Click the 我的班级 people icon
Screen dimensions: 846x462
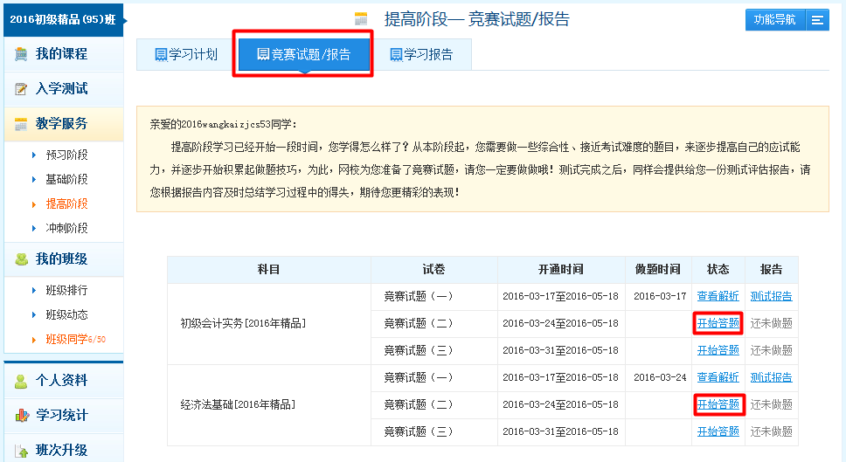pyautogui.click(x=21, y=259)
